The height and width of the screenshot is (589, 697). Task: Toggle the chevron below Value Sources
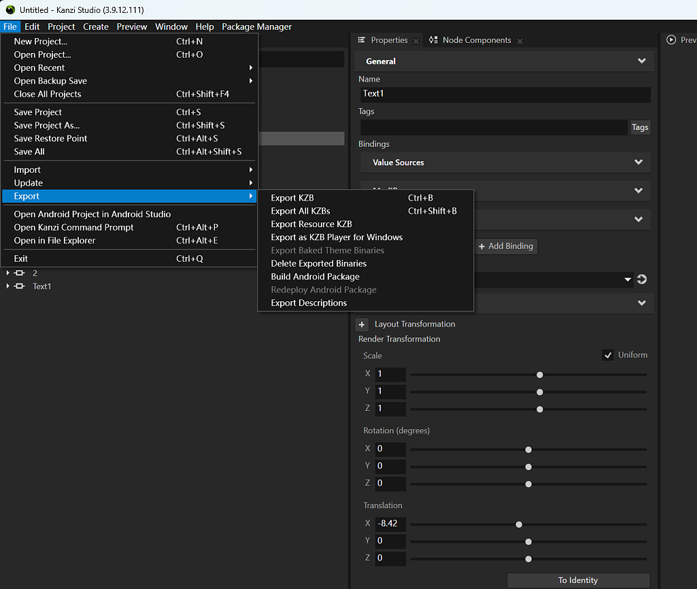click(x=639, y=190)
